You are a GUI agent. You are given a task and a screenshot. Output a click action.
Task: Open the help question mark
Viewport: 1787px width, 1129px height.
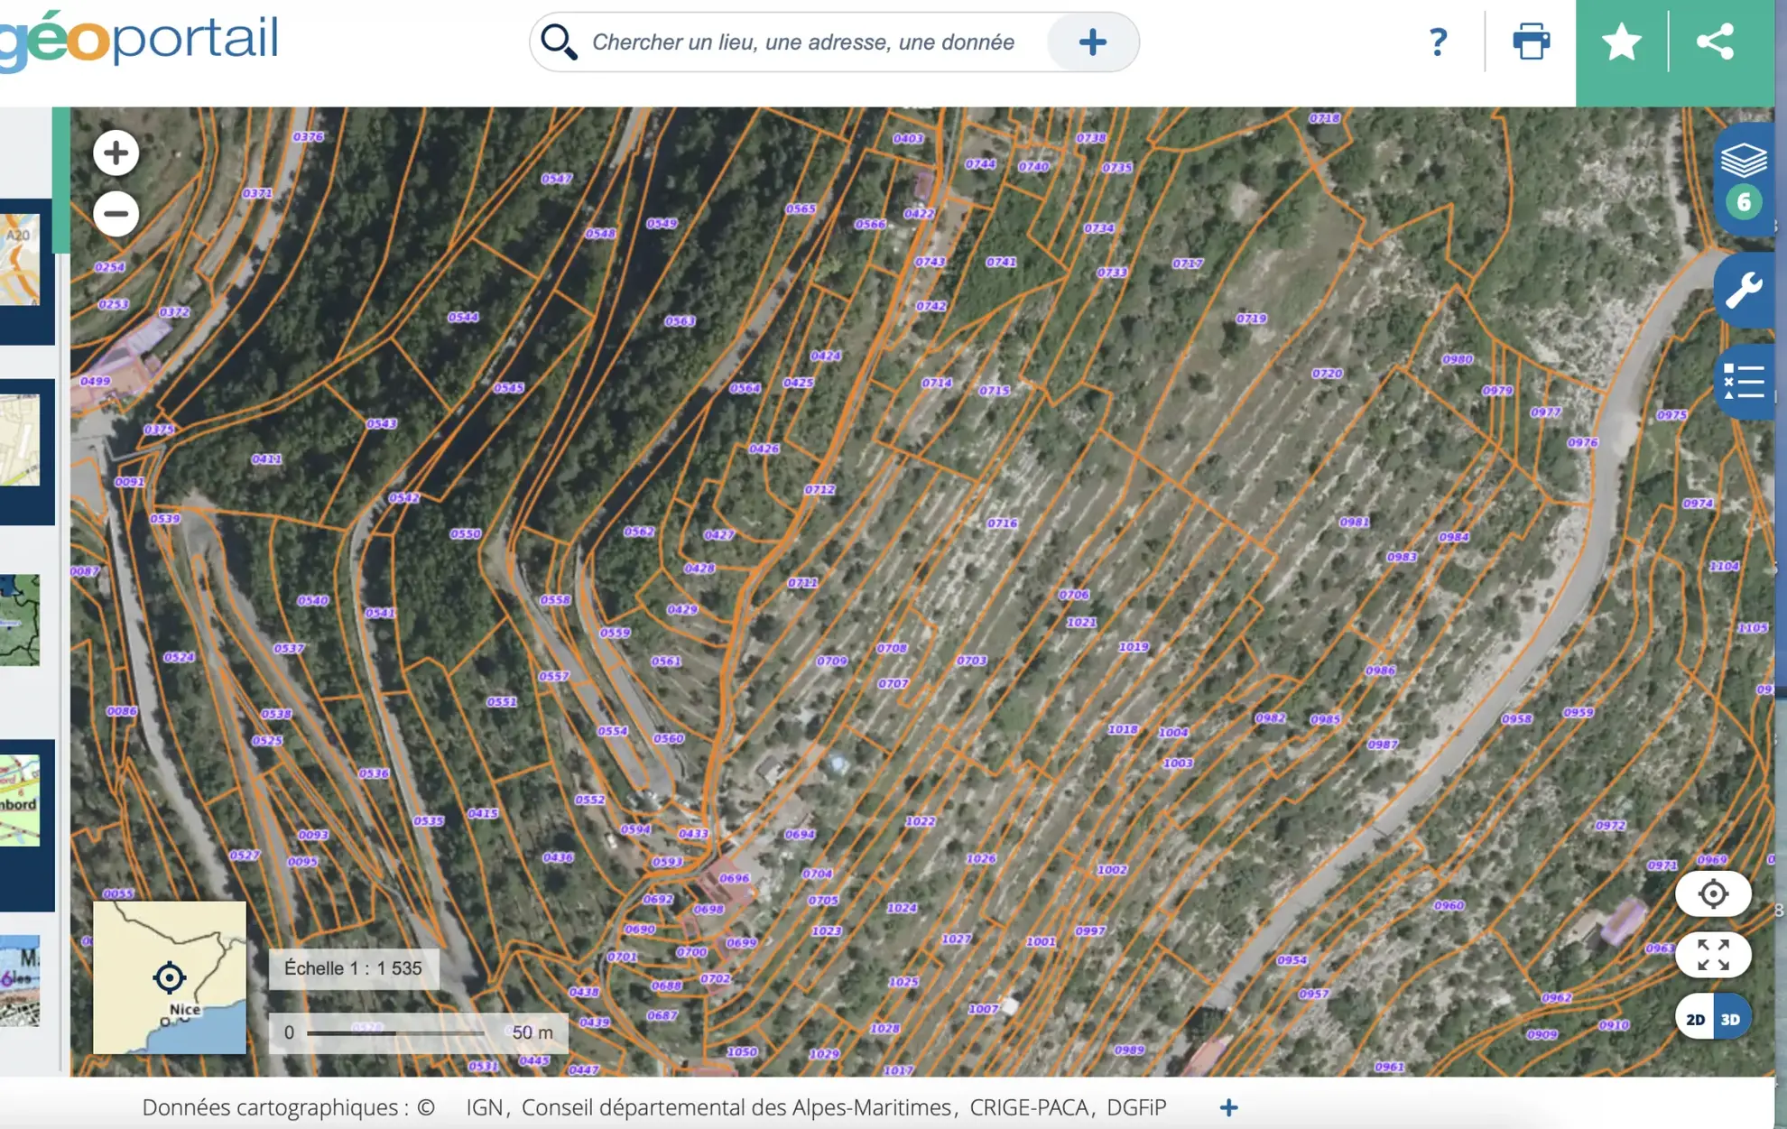point(1438,42)
